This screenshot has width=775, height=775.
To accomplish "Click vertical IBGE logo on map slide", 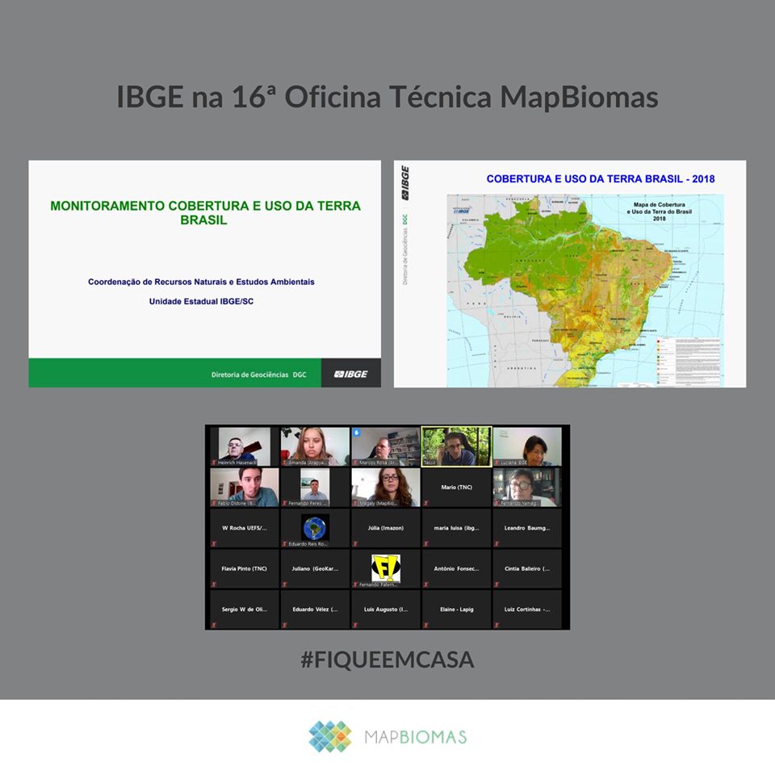I will click(x=405, y=183).
